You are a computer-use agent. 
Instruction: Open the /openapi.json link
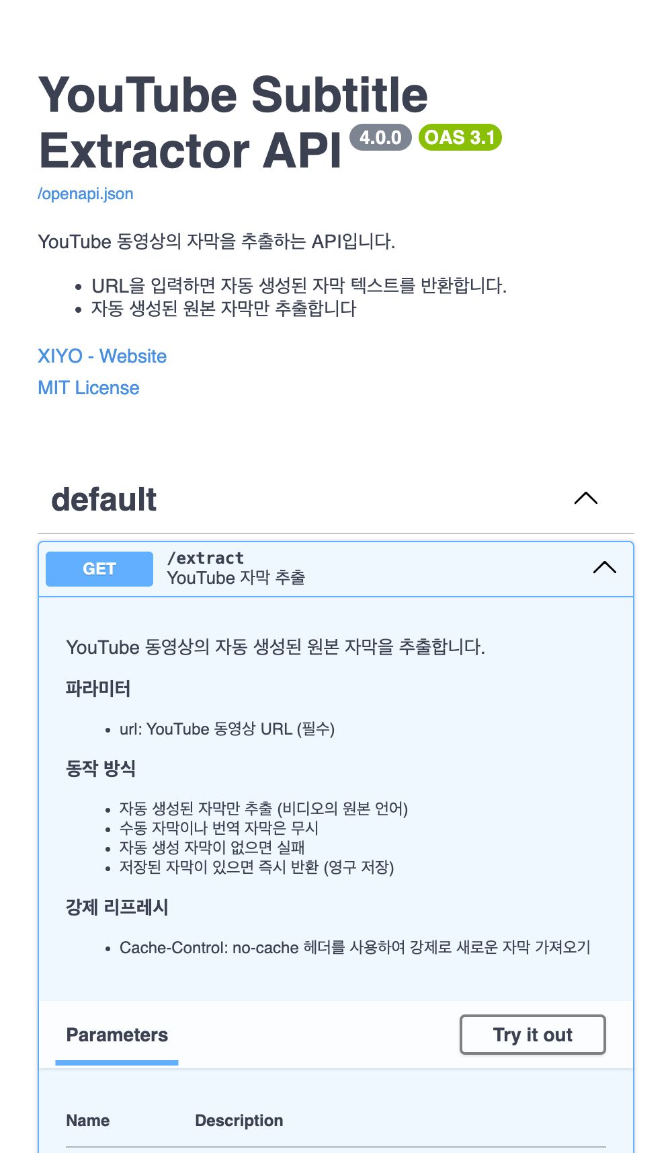[85, 194]
